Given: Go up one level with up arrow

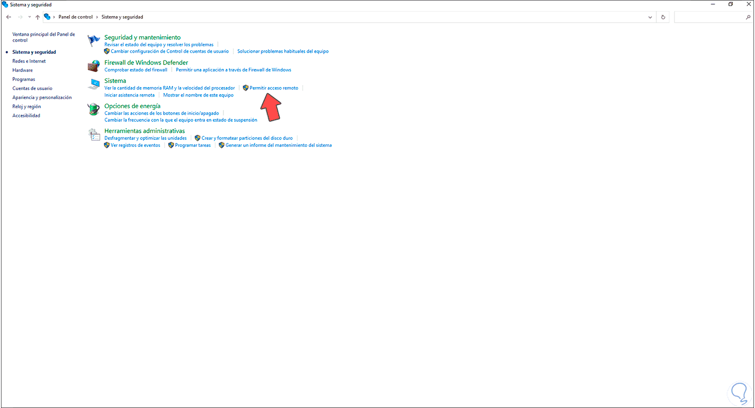Looking at the screenshot, I should coord(38,17).
